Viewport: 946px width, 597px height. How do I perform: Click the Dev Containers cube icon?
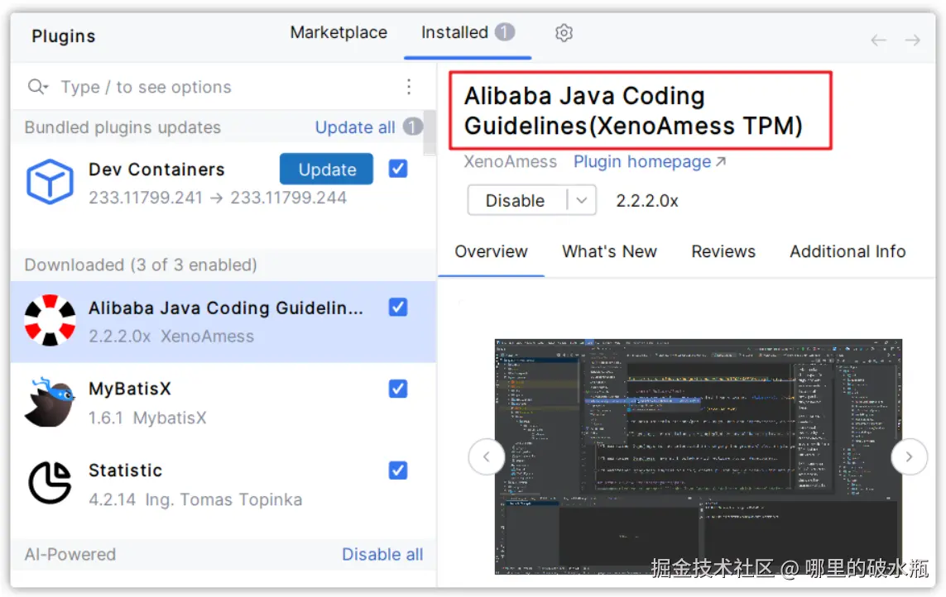point(50,182)
